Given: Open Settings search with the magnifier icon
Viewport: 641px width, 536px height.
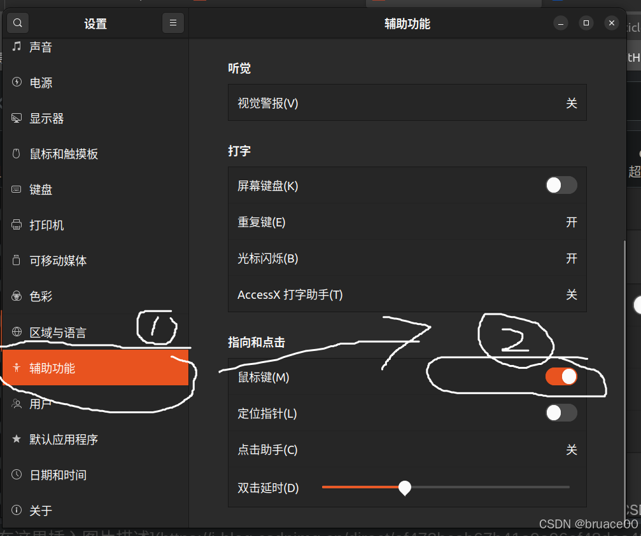Looking at the screenshot, I should click(17, 23).
